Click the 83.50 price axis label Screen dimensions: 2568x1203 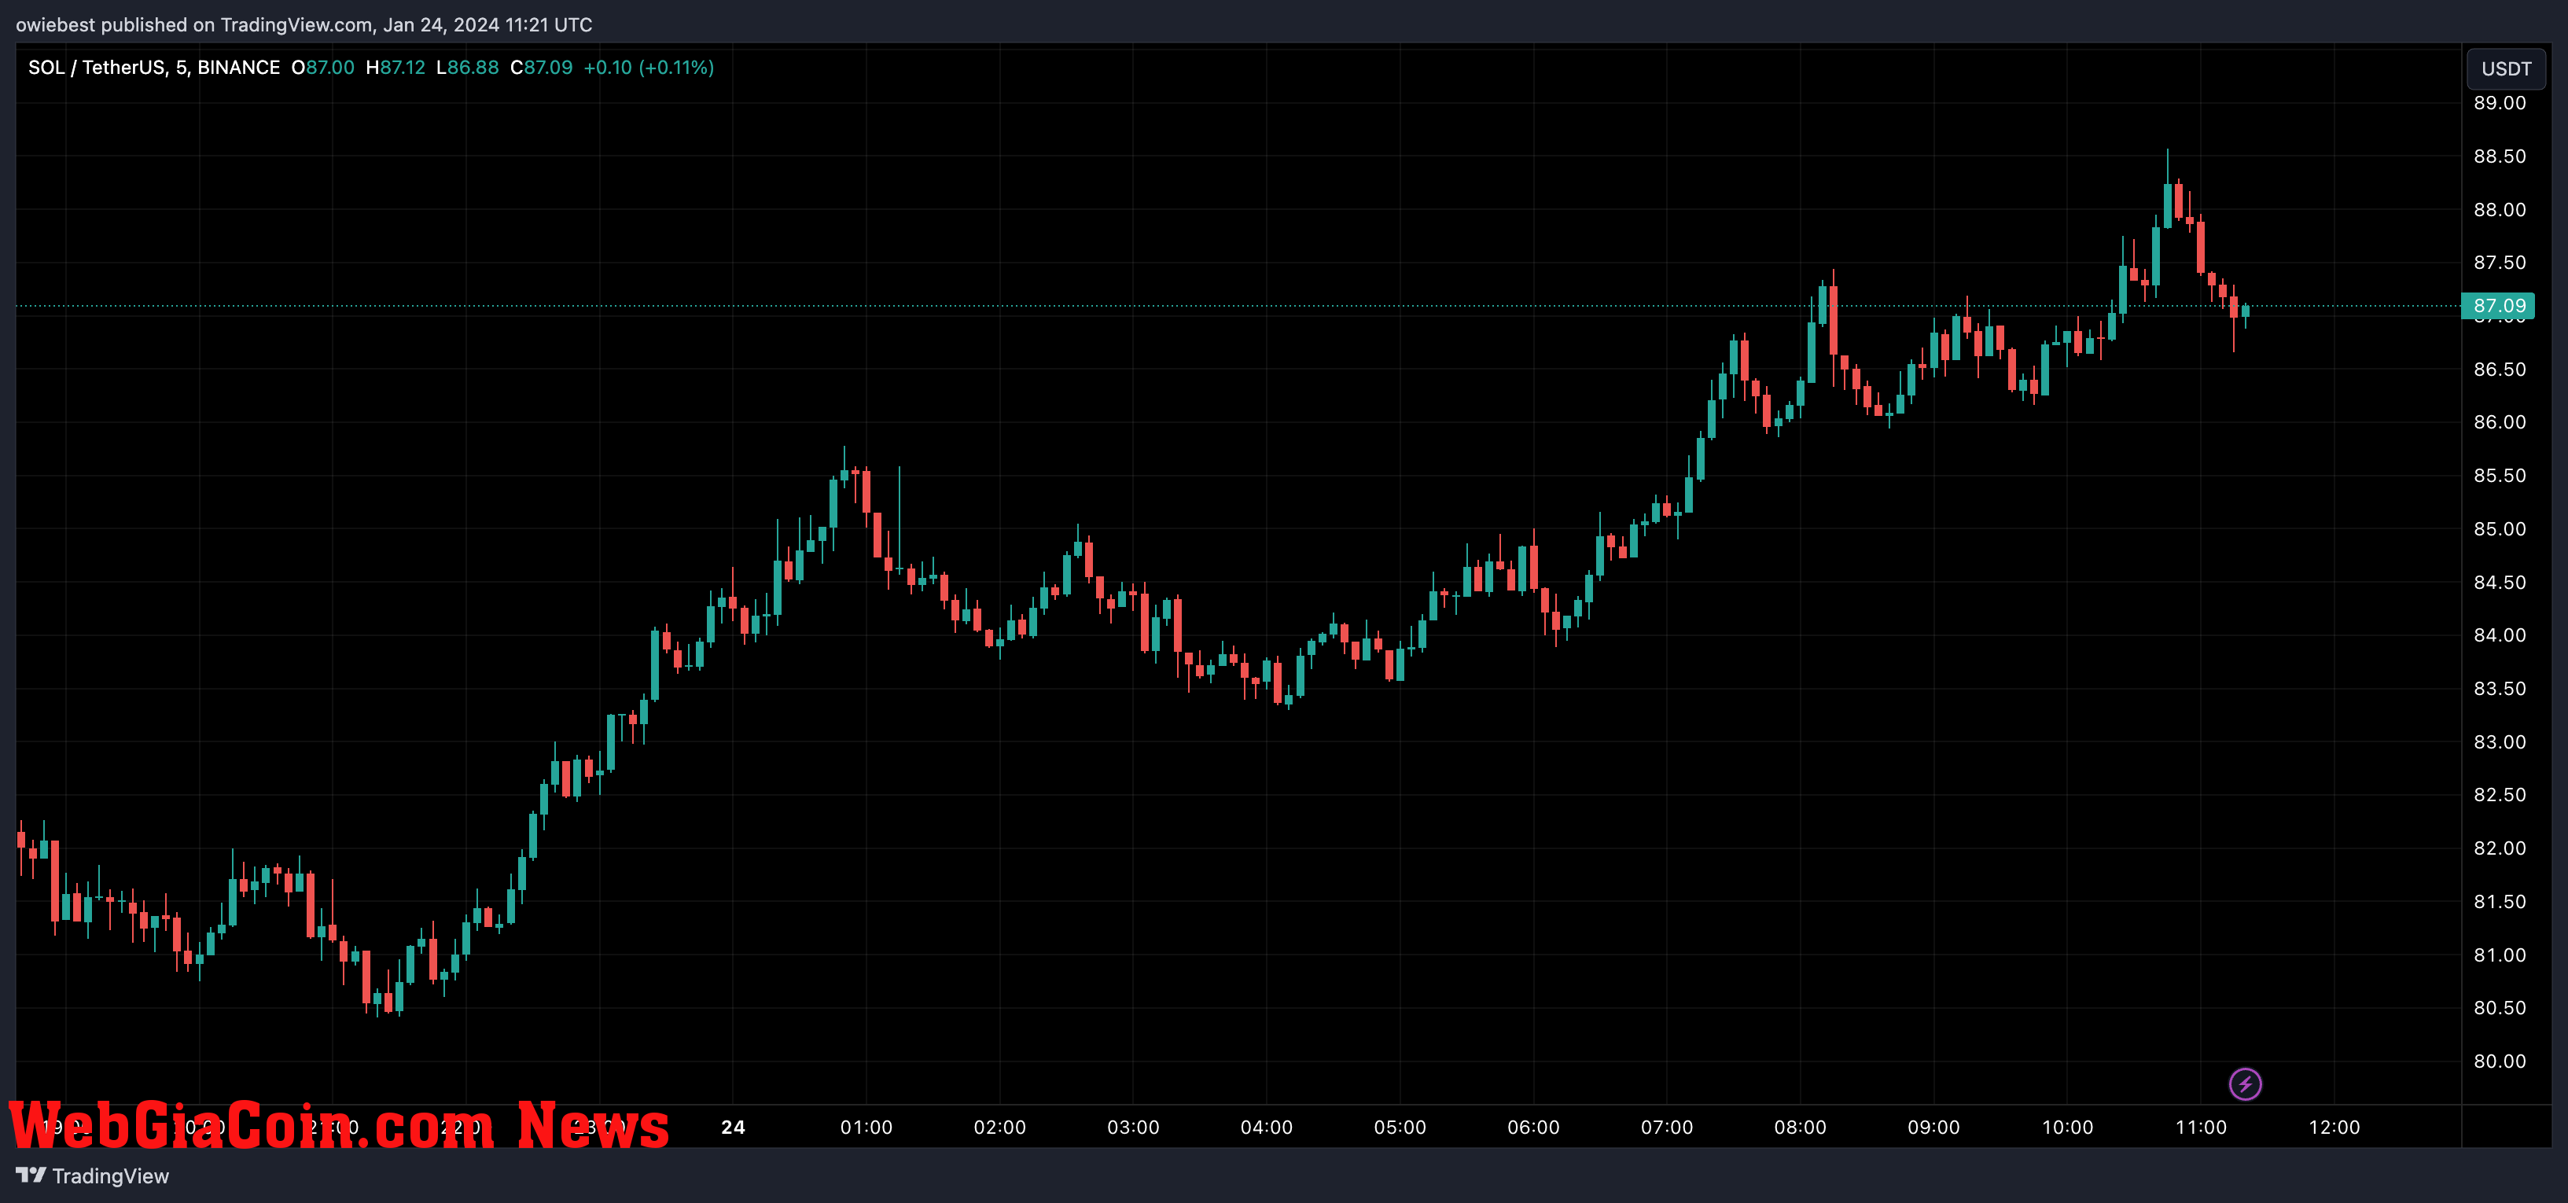coord(2500,689)
